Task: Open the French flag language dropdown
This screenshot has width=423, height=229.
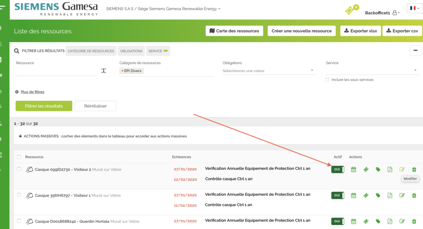Action: 414,8
